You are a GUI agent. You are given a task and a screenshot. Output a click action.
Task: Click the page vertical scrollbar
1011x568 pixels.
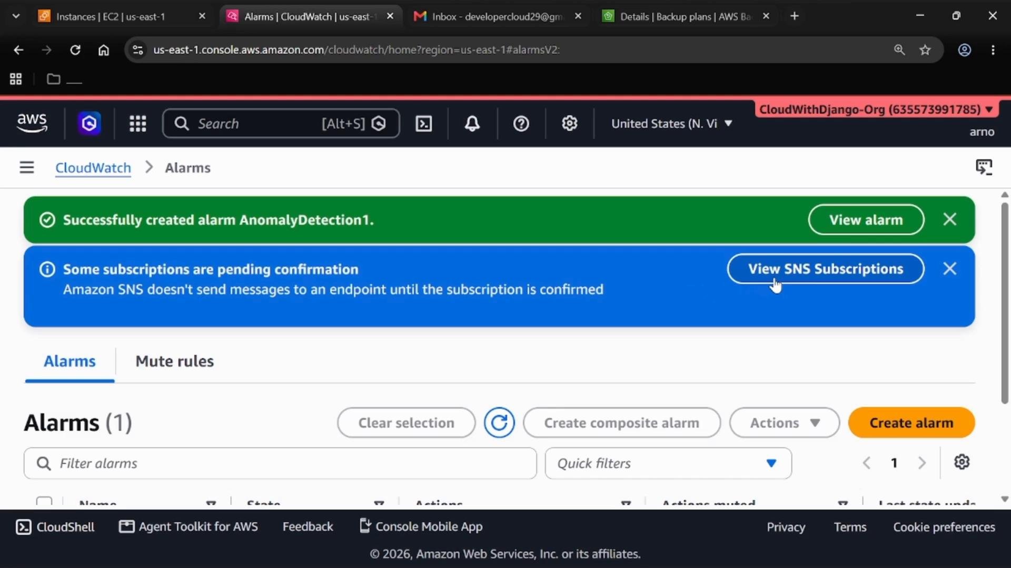point(1005,302)
